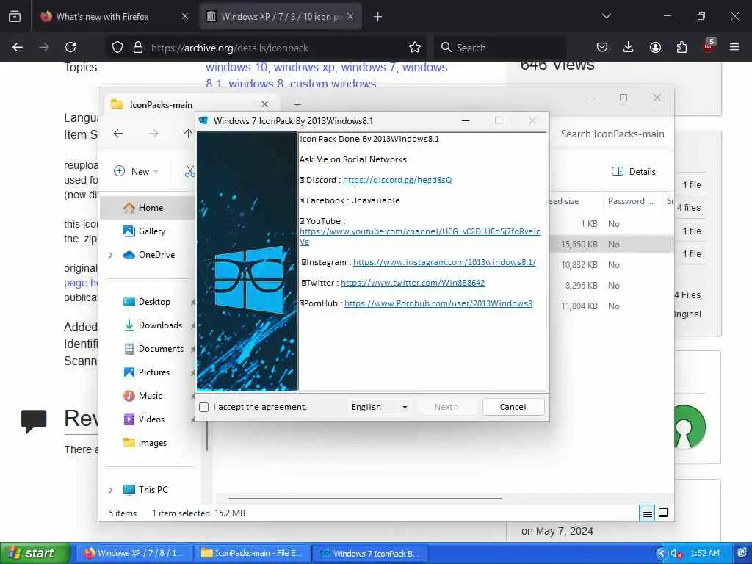The height and width of the screenshot is (564, 752).
Task: Bookmark page with the star icon
Action: point(415,47)
